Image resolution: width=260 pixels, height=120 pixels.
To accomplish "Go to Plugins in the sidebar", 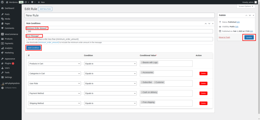I will coord(8,63).
